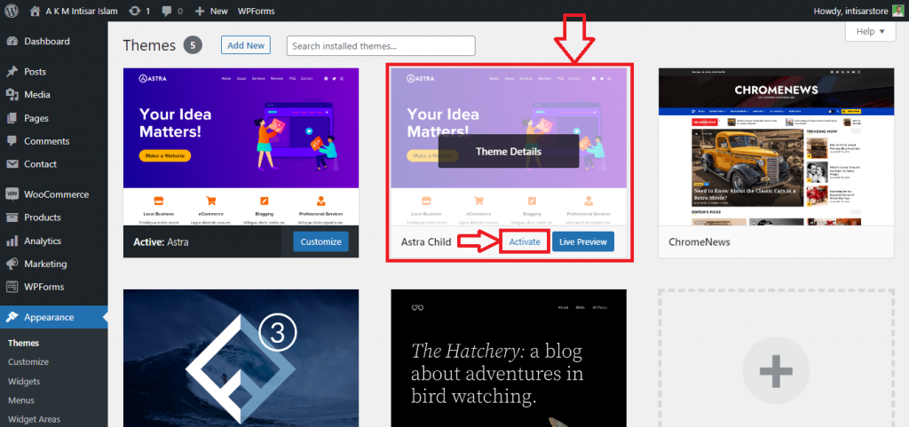Viewport: 909px width, 427px height.
Task: Open the Menus submenu link
Action: coord(21,400)
